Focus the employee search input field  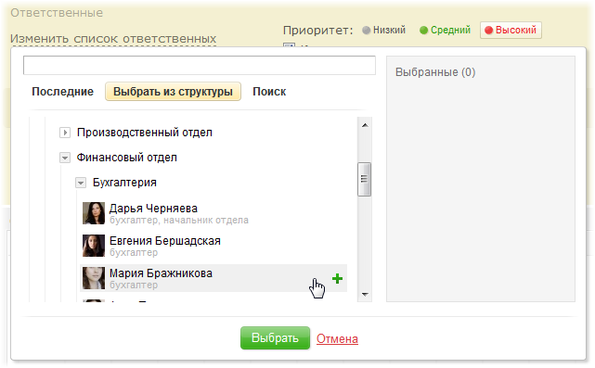200,65
